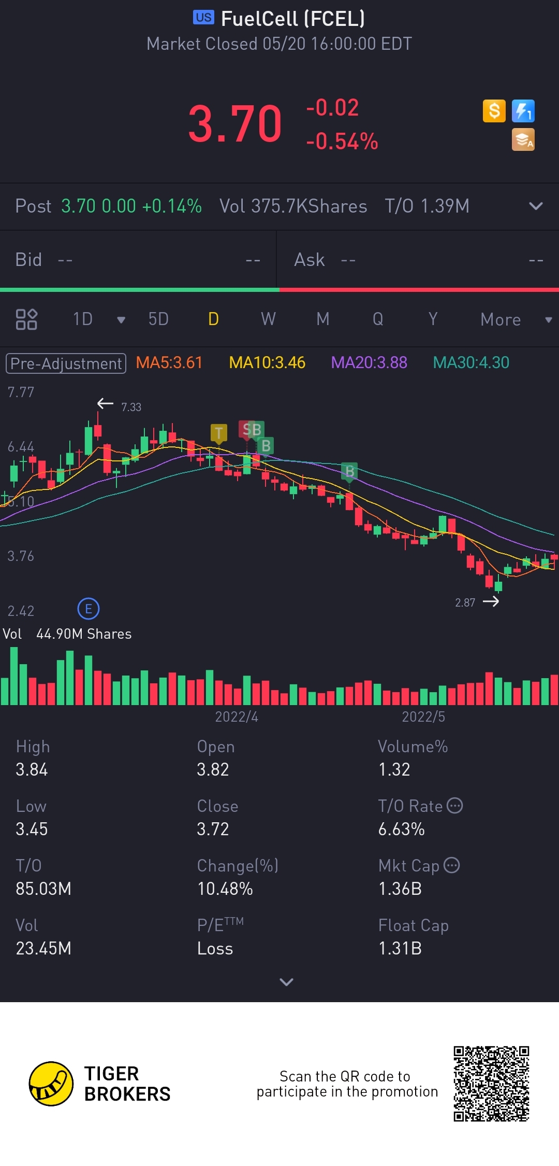Expand more stock statistics chevron
Viewport: 559px width, 1166px height.
pyautogui.click(x=286, y=981)
